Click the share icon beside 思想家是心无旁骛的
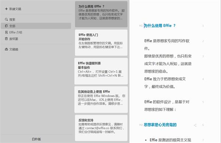This screenshot has height=143, width=221. coord(195,125)
